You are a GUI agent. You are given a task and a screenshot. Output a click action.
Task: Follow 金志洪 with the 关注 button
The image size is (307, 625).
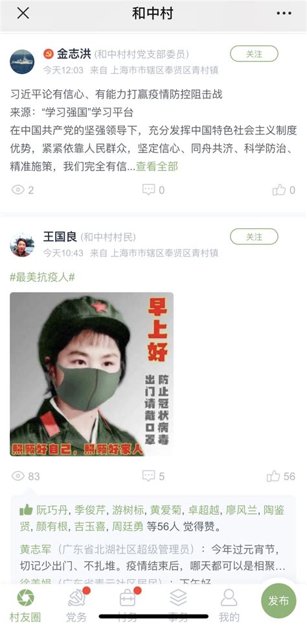[x=254, y=54]
